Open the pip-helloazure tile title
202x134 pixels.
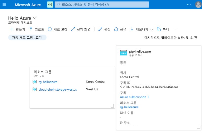click(140, 51)
